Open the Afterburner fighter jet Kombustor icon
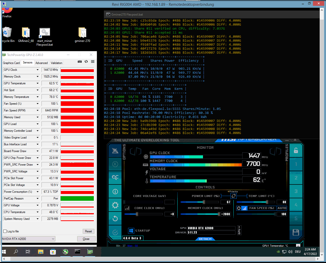Screen dimensions: 326x263 [x=115, y=151]
